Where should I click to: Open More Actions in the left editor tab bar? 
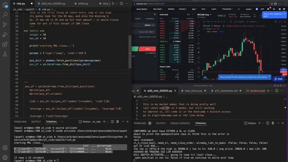pyautogui.click(x=127, y=4)
